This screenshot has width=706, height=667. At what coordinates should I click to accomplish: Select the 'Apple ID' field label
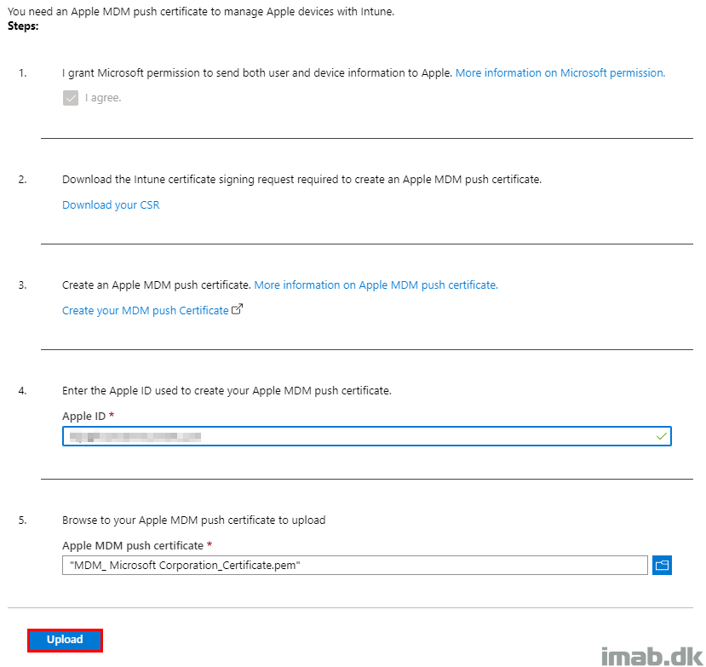83,417
